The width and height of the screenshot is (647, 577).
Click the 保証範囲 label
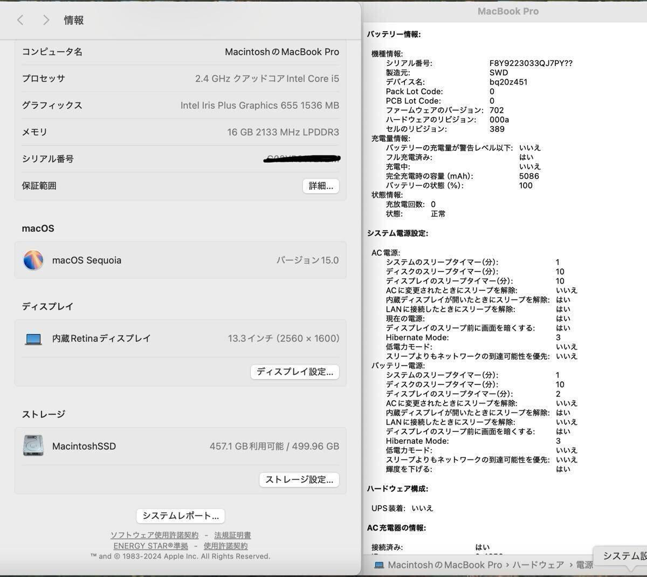pyautogui.click(x=39, y=186)
